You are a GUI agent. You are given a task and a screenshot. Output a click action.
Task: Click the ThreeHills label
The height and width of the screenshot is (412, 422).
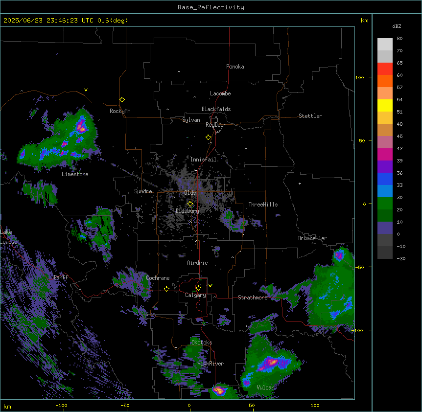pyautogui.click(x=263, y=205)
